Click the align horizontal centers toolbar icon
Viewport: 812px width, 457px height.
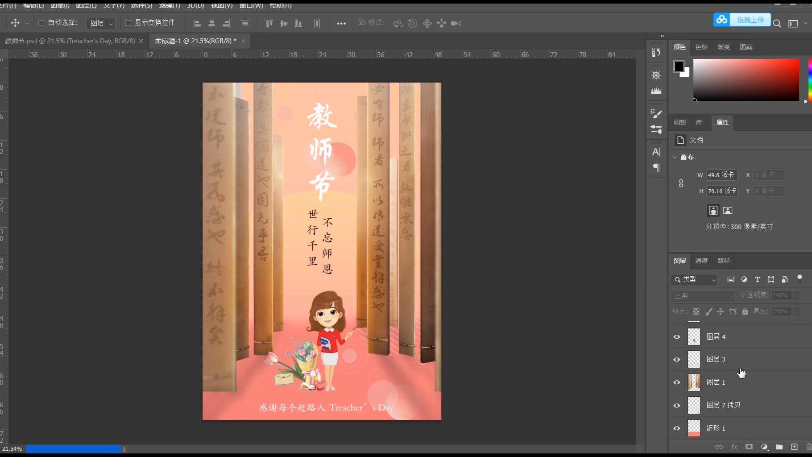211,23
